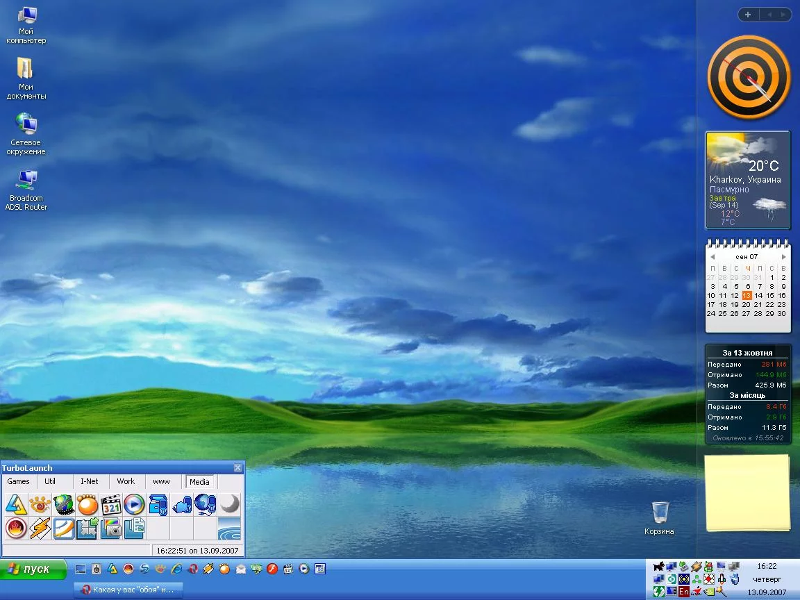Image resolution: width=800 pixels, height=600 pixels.
Task: Select day 20 in calendar gadget
Action: pos(747,304)
